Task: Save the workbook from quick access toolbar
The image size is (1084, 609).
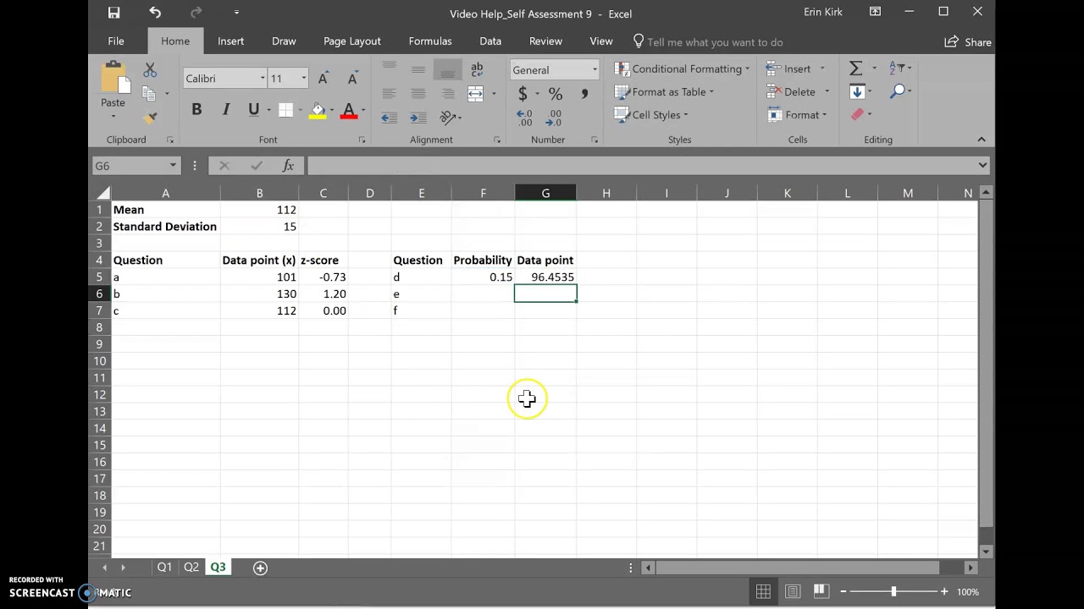Action: click(113, 13)
